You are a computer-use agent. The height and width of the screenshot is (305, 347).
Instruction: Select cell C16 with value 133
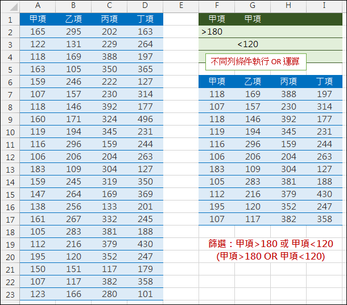click(x=109, y=207)
